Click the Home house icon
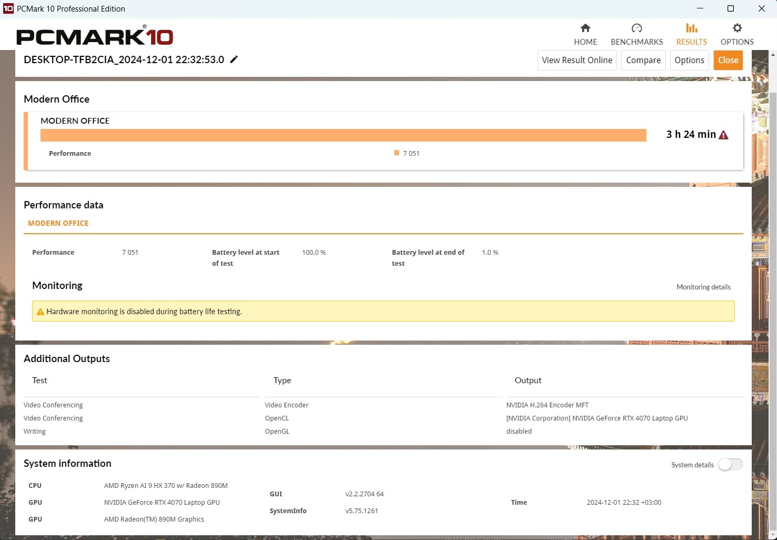This screenshot has width=777, height=540. point(585,28)
